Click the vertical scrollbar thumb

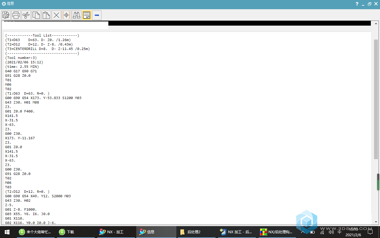click(376, 99)
